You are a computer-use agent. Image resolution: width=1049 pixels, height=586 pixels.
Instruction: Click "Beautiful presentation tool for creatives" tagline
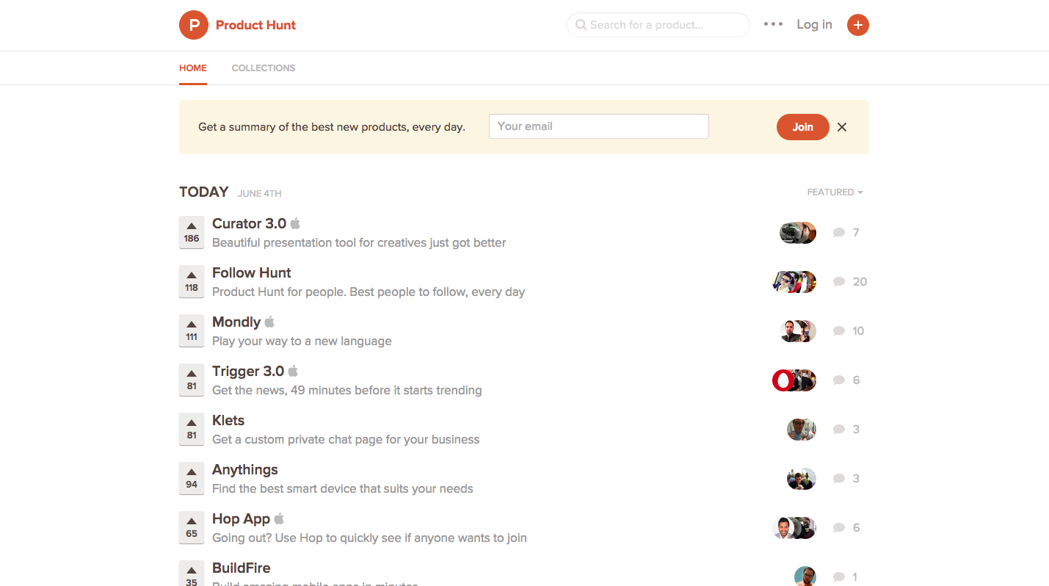tap(359, 243)
